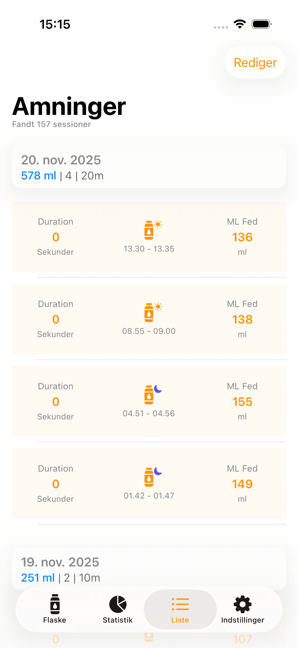298x648 pixels.
Task: Open the Flaske tab bottle icon
Action: tap(55, 604)
